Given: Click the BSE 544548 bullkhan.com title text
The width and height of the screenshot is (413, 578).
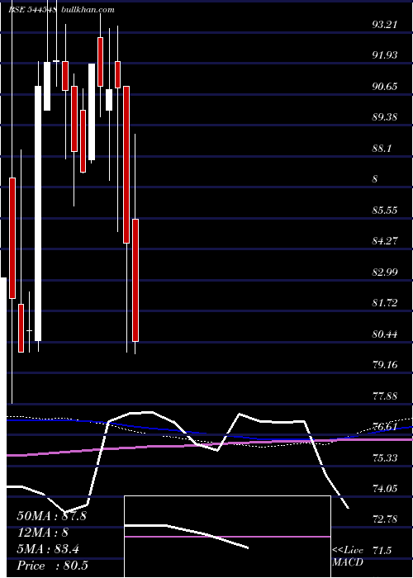Looking at the screenshot, I should pos(61,10).
